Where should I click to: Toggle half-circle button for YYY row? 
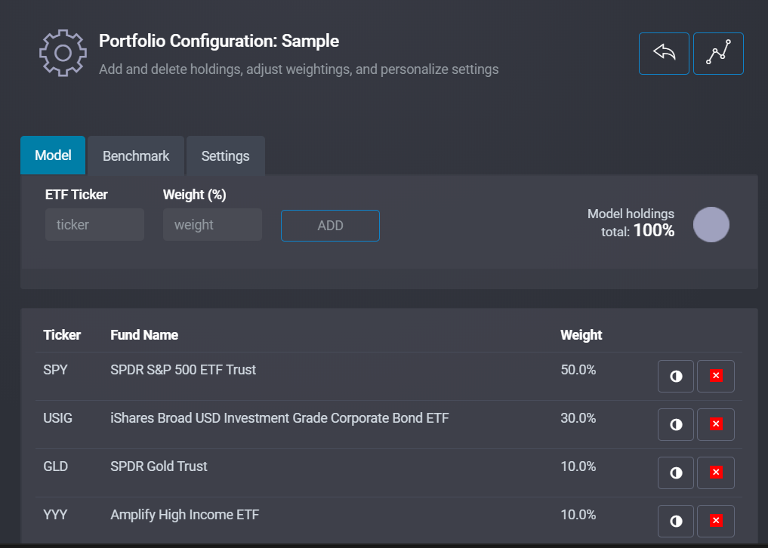tap(676, 521)
